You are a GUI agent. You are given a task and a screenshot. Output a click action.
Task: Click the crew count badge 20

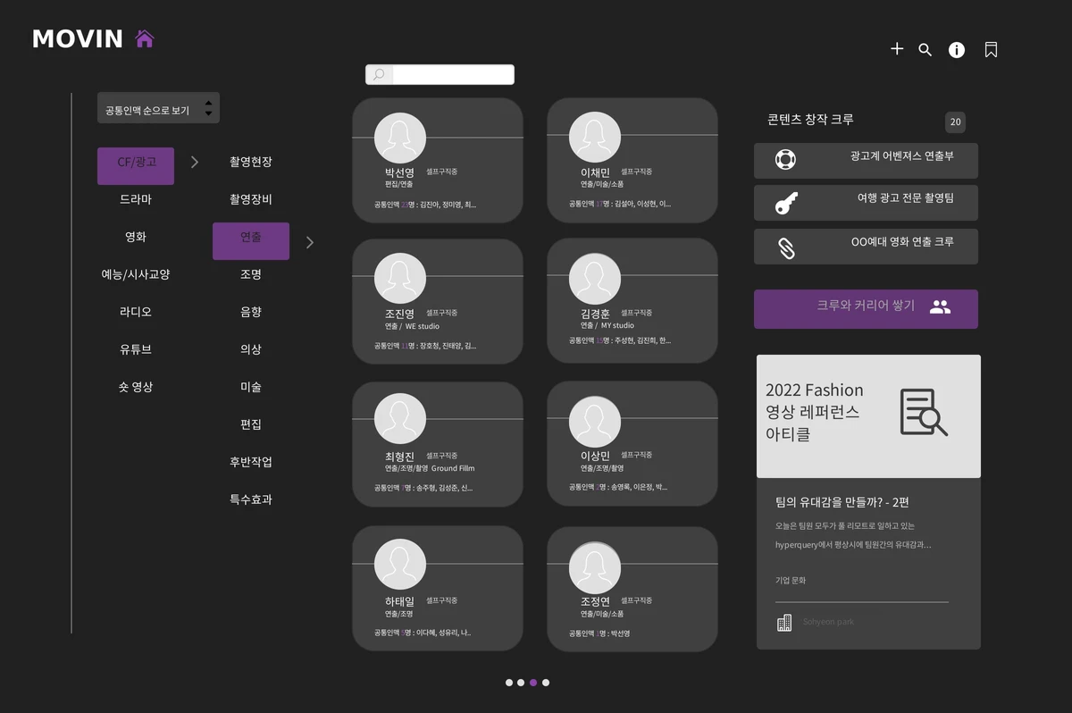coord(955,122)
